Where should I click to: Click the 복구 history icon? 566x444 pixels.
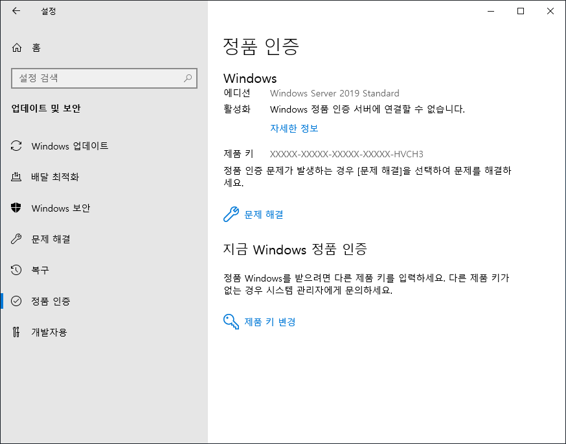tap(16, 270)
